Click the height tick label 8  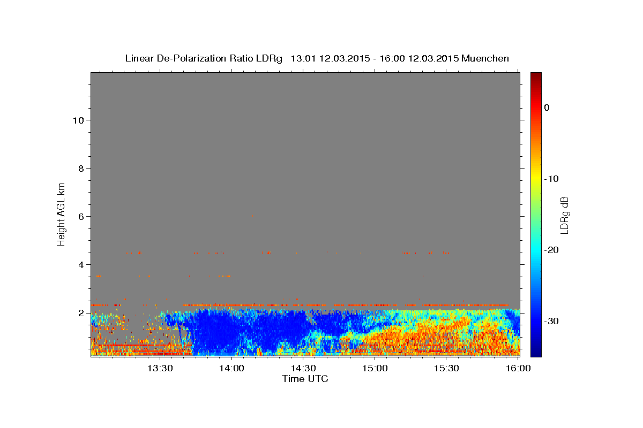(x=81, y=168)
